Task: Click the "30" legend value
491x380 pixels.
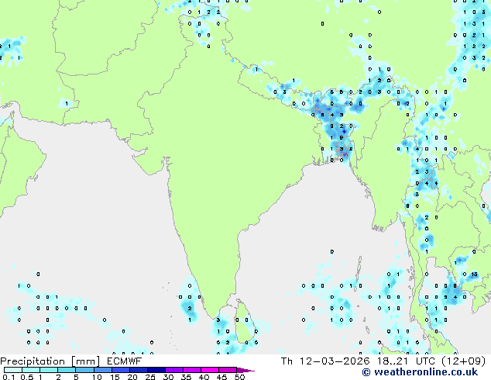Action: [x=168, y=377]
